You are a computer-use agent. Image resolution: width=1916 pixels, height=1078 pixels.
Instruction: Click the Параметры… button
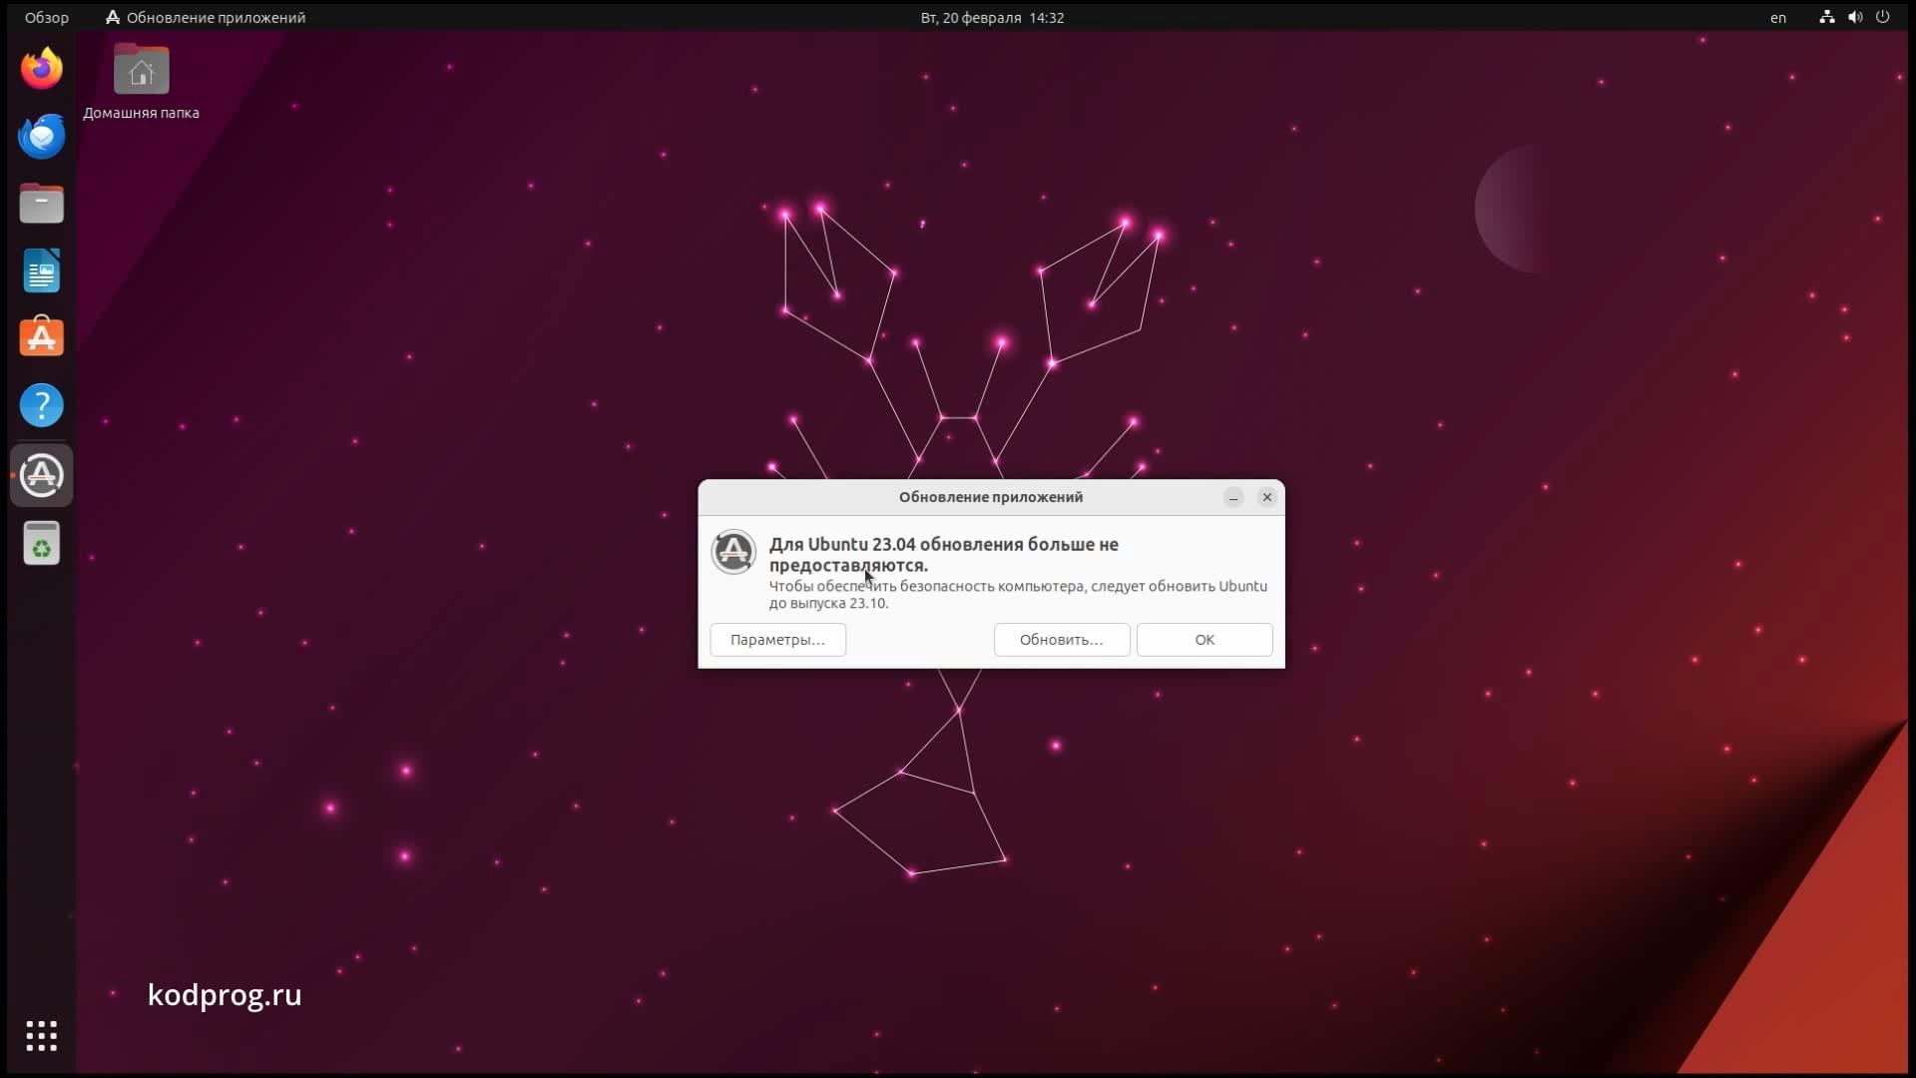click(x=778, y=640)
